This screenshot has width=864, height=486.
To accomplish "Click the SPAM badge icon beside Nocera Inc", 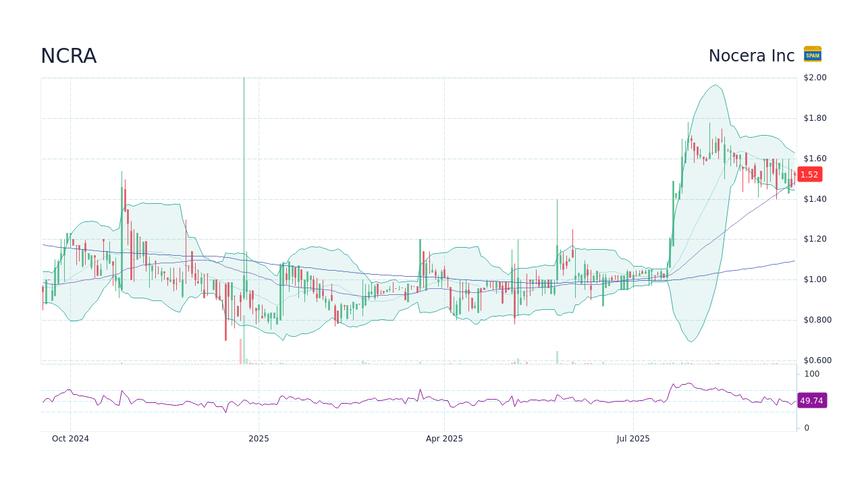I will [x=813, y=54].
